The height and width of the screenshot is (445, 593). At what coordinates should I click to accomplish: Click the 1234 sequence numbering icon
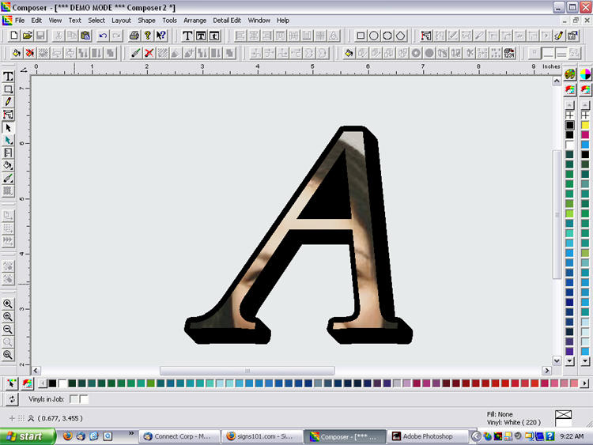coord(509,53)
